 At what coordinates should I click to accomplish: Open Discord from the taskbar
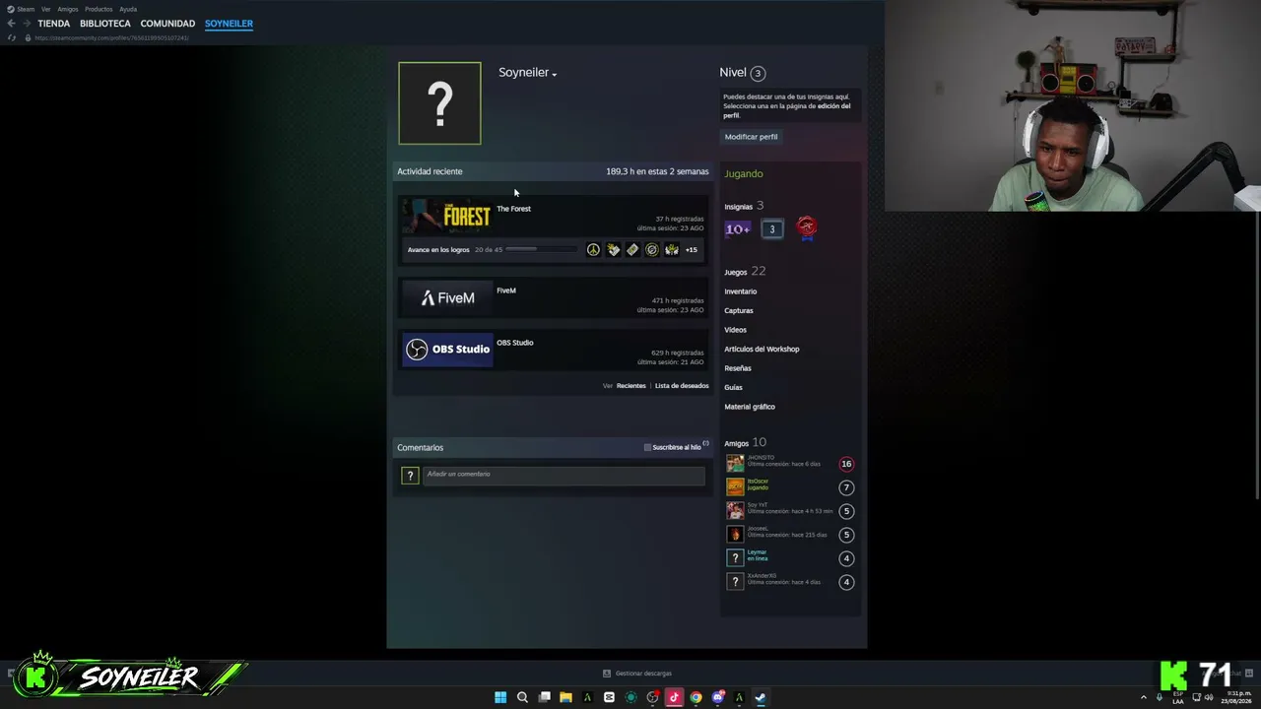pos(718,697)
